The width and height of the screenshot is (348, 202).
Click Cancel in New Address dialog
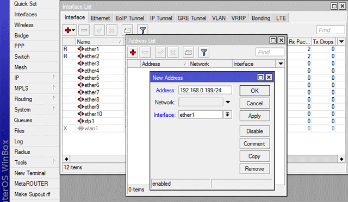click(x=255, y=103)
